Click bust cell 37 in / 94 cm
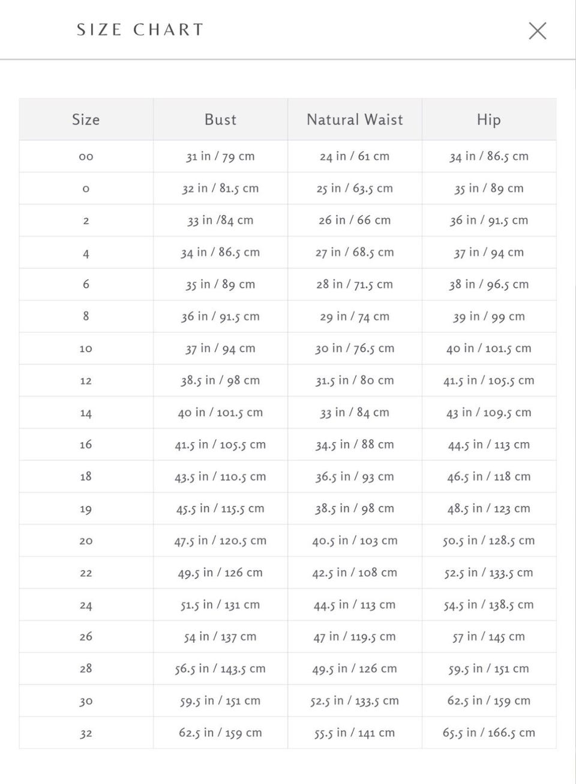Image resolution: width=576 pixels, height=784 pixels. (220, 348)
